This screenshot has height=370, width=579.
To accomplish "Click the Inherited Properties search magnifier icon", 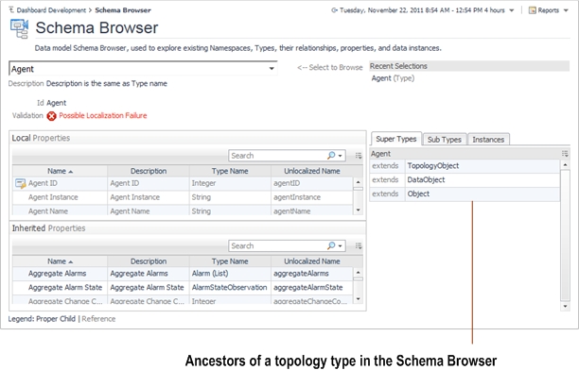I will tap(331, 245).
